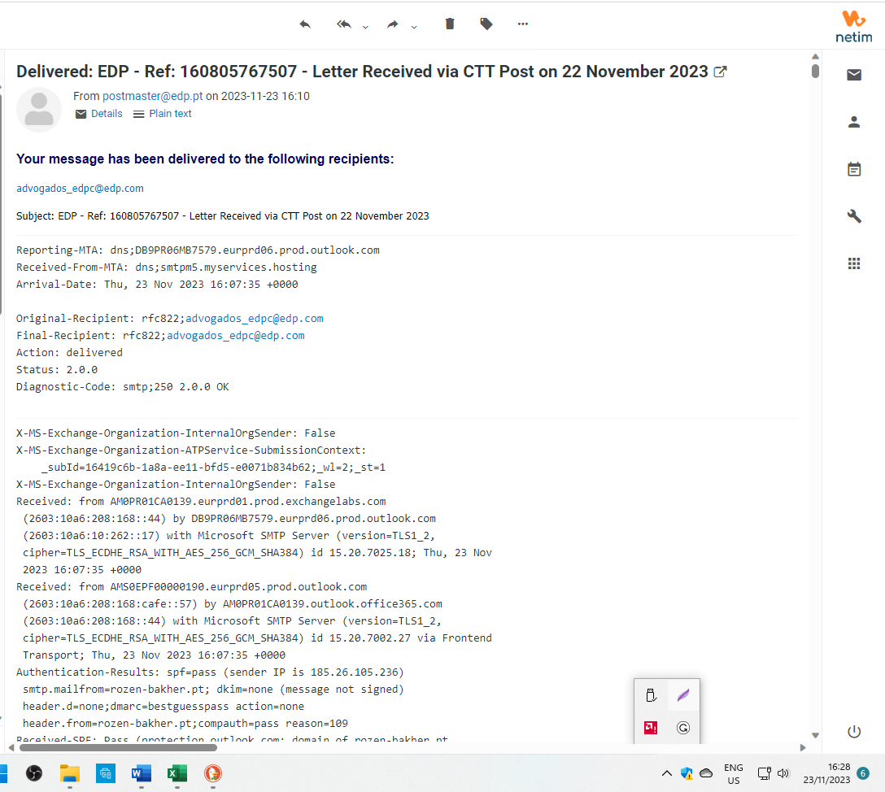The width and height of the screenshot is (885, 792).
Task: Show message Details
Action: pos(98,114)
